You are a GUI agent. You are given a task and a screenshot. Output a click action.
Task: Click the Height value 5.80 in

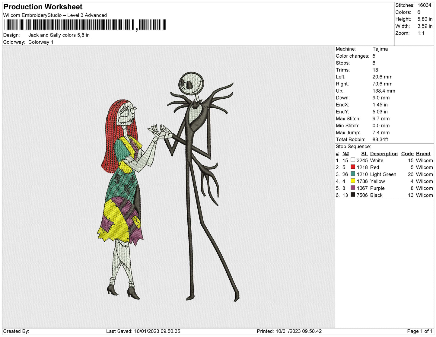(x=425, y=19)
